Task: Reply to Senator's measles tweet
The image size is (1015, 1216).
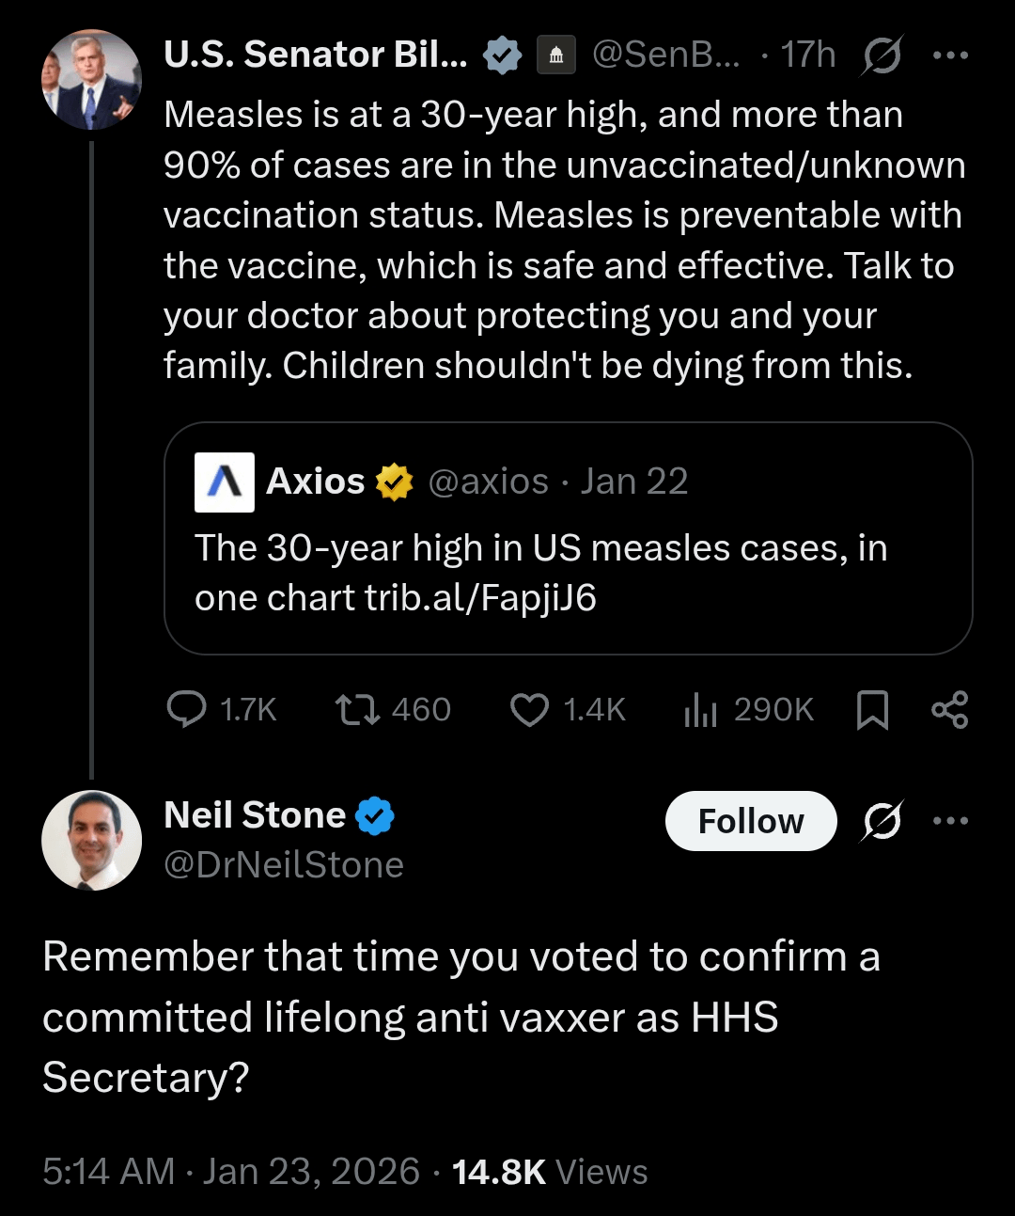Action: [x=187, y=709]
